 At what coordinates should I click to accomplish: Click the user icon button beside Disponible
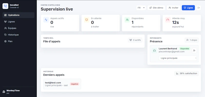point(194,50)
